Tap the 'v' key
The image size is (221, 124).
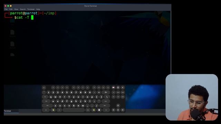[x=69, y=106]
